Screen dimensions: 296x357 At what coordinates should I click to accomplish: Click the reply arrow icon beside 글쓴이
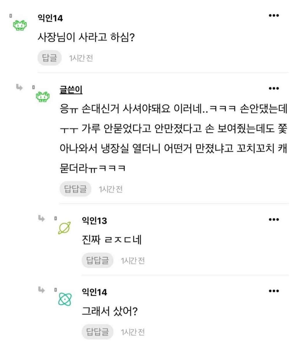tap(19, 87)
